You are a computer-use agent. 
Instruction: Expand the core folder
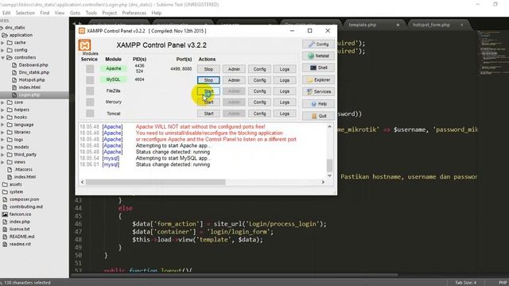[2, 102]
